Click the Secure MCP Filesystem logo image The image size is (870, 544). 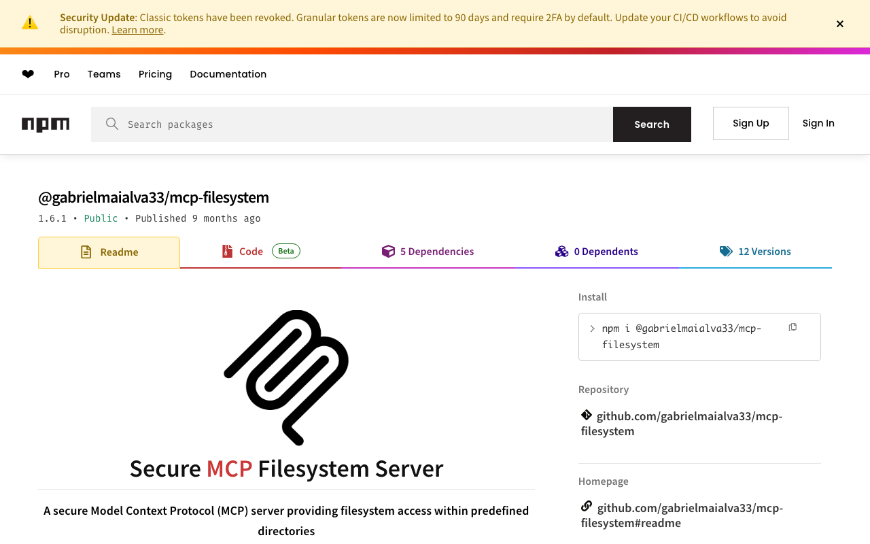(286, 377)
